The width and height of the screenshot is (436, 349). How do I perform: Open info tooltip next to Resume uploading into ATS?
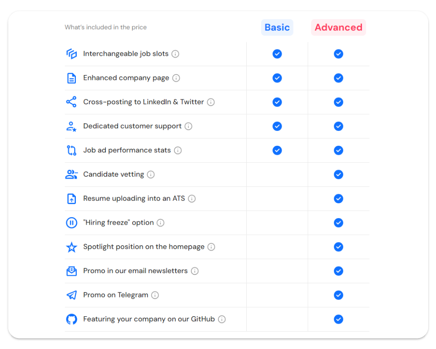[192, 199]
